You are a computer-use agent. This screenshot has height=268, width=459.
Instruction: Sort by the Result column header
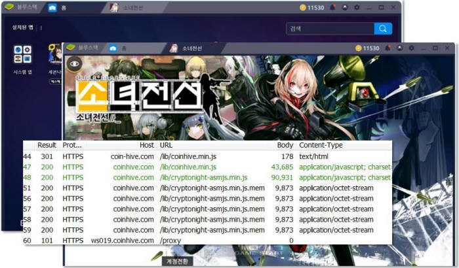pyautogui.click(x=47, y=145)
